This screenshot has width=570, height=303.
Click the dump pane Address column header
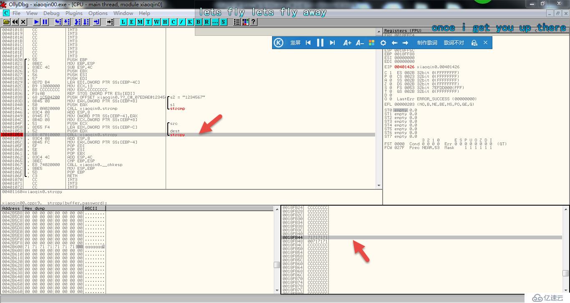(12, 208)
